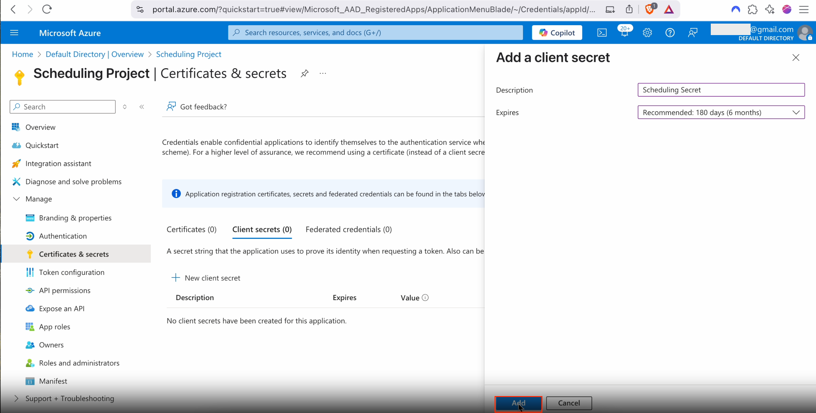Click the Value column info icon

(425, 298)
